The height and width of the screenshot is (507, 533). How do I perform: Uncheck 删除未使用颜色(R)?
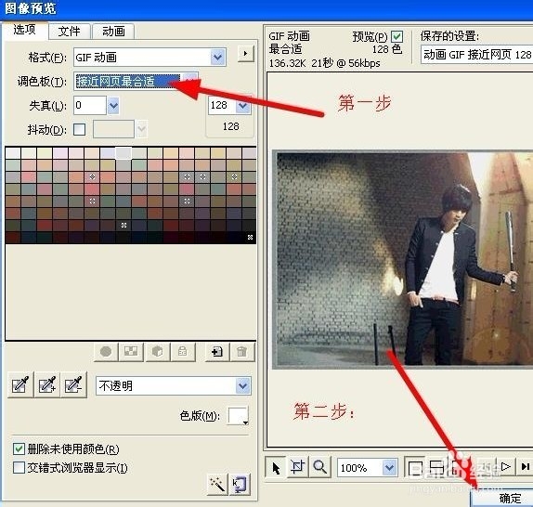point(19,448)
